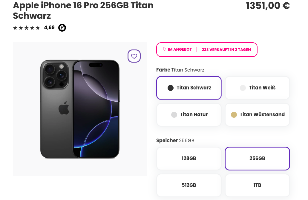
Task: Click the first rating star
Action: [x=15, y=27]
